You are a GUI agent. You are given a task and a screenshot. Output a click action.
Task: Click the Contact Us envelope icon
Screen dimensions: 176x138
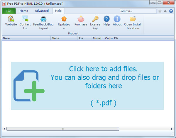click(x=25, y=18)
